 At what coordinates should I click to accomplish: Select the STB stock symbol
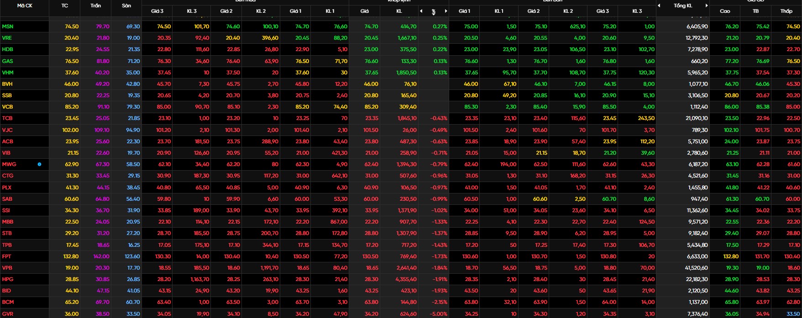[7, 233]
